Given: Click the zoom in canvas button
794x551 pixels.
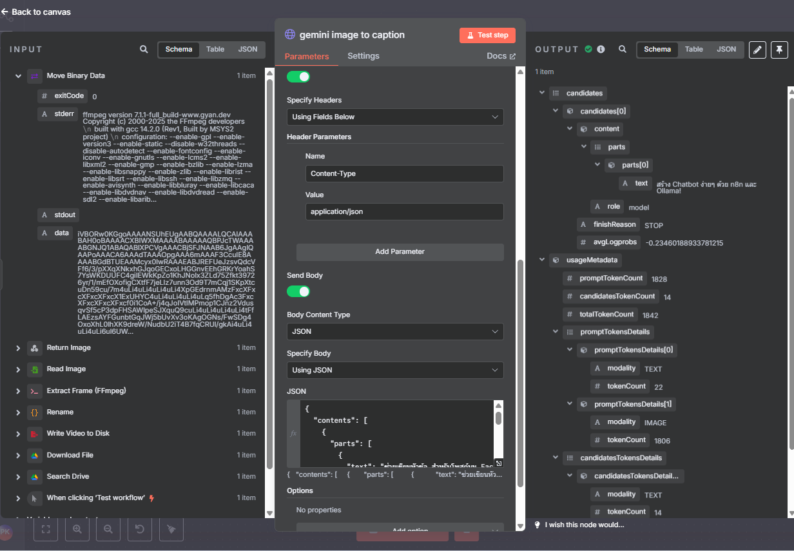Looking at the screenshot, I should [x=77, y=529].
